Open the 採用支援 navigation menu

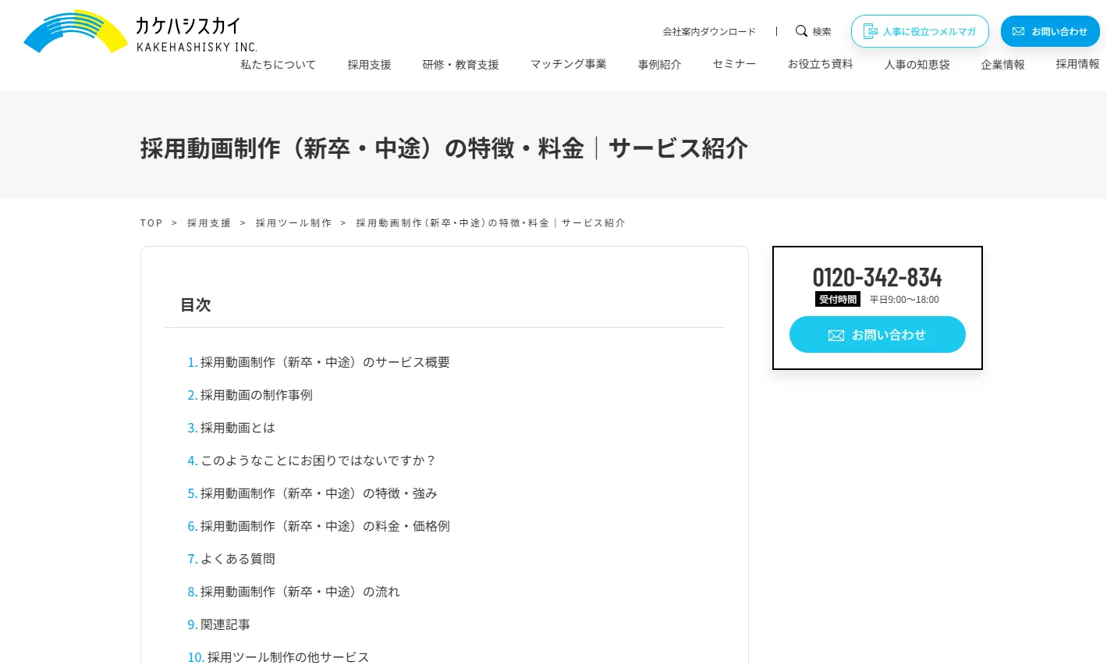click(x=369, y=65)
